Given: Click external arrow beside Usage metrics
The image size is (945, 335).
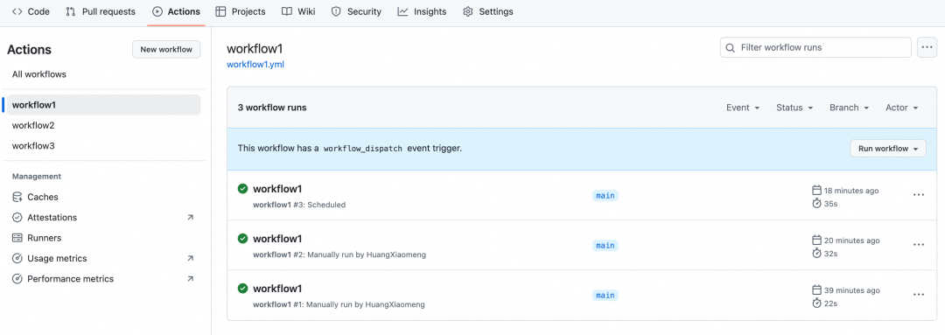Looking at the screenshot, I should pos(191,259).
